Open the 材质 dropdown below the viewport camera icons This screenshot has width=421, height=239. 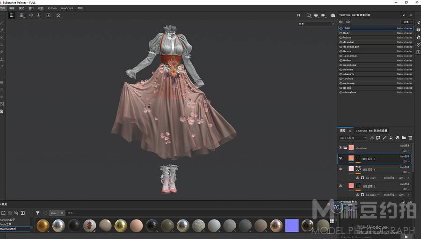pos(316,24)
